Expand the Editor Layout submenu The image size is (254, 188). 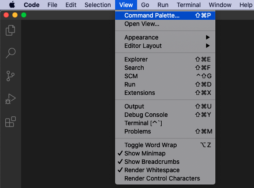click(x=165, y=46)
